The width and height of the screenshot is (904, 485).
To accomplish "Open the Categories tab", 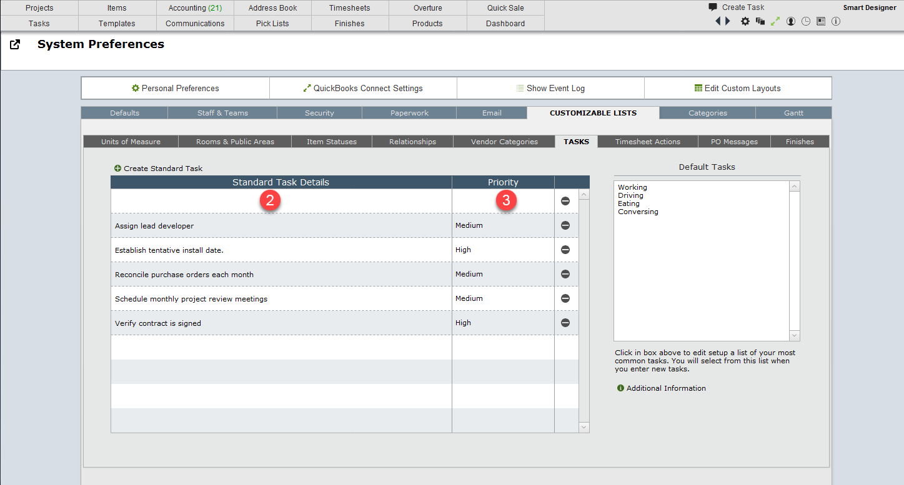I will pos(707,113).
